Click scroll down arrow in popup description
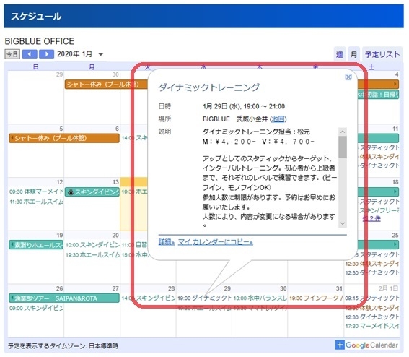Screen dimensions: 409x357 point(343,223)
